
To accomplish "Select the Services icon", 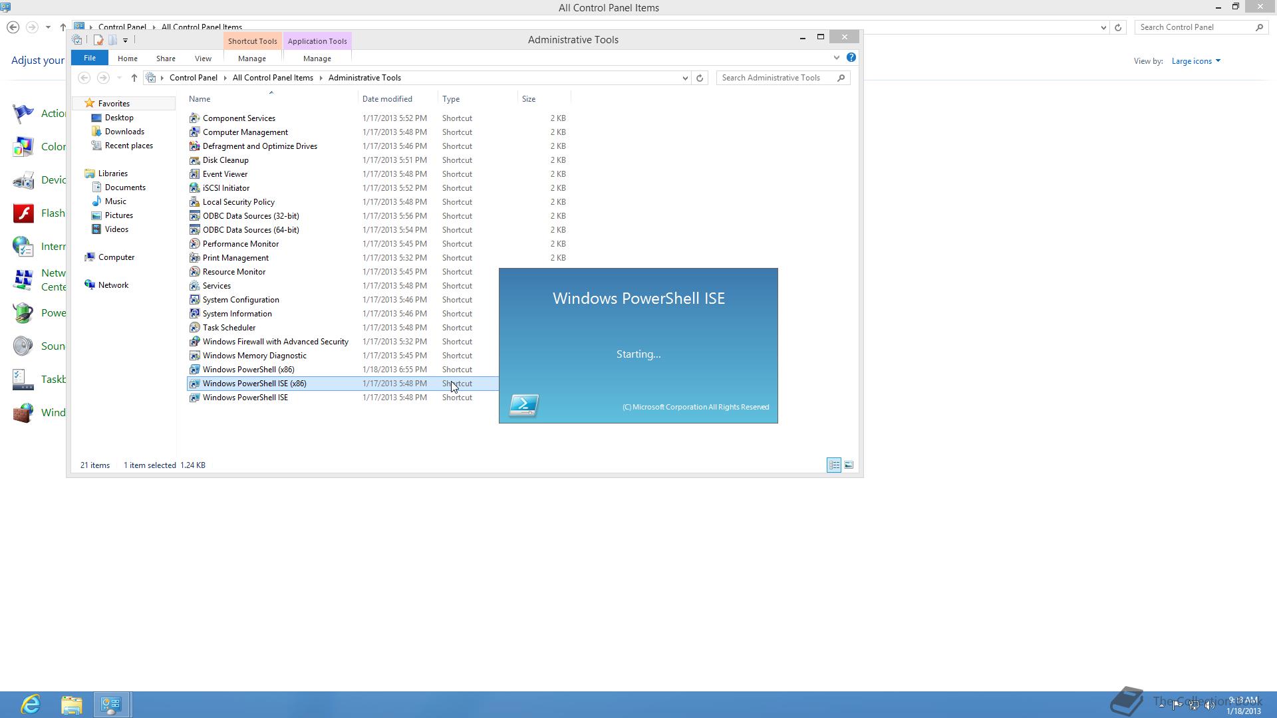I will 194,286.
